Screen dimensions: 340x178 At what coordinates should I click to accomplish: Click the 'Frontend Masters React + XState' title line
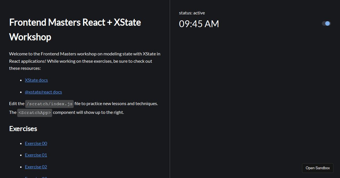pos(75,22)
